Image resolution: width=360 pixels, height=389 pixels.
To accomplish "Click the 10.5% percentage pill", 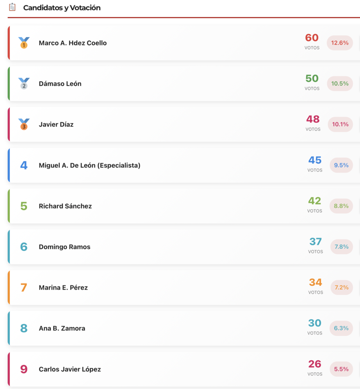I will [x=340, y=84].
